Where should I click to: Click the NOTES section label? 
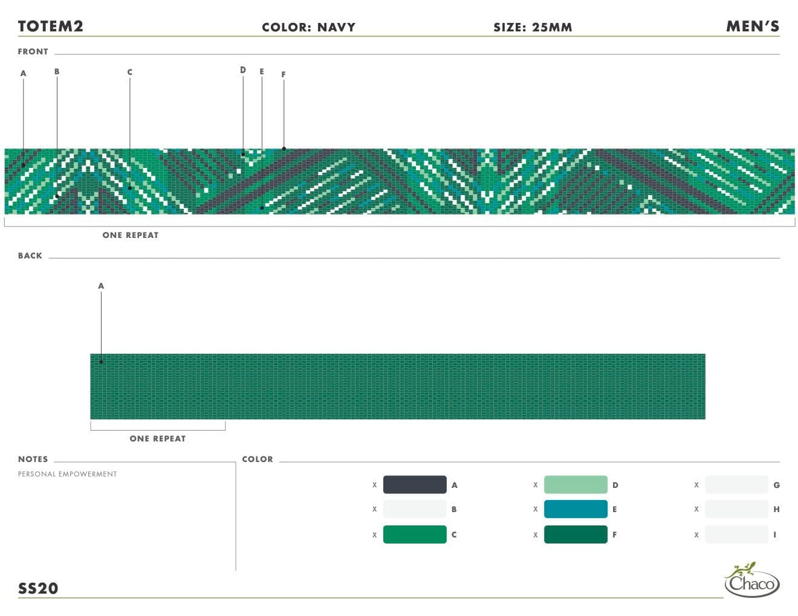33,460
